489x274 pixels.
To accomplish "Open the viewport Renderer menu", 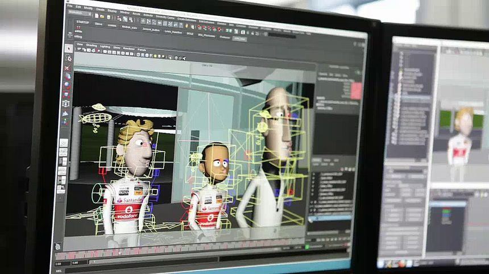I will point(129,49).
